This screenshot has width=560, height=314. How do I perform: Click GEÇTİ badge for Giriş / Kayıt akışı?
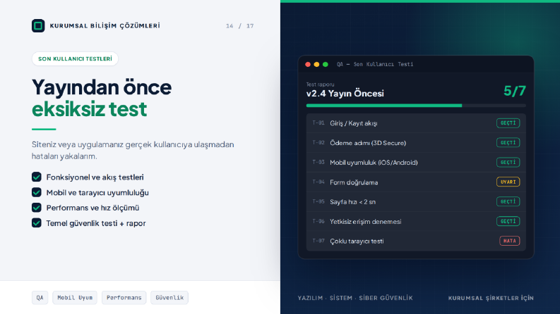(x=508, y=123)
